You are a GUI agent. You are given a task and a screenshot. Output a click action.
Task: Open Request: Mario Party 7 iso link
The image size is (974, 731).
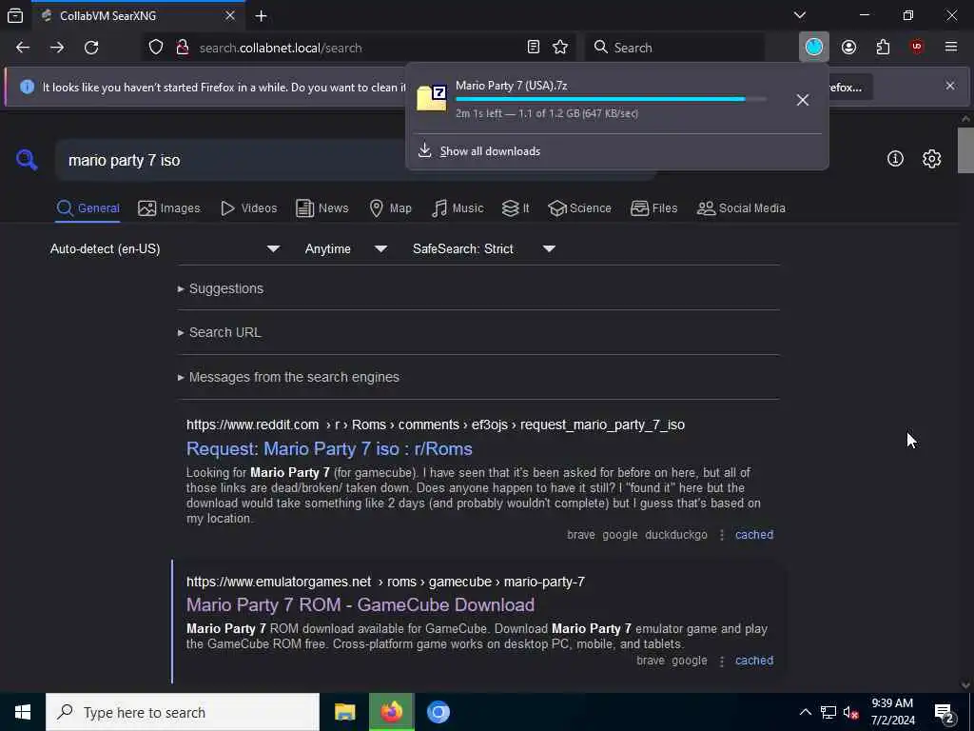329,449
